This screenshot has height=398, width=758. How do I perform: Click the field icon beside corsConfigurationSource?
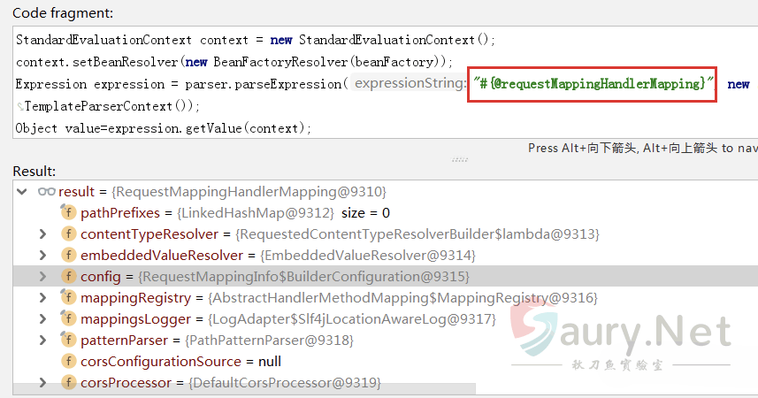tap(68, 361)
